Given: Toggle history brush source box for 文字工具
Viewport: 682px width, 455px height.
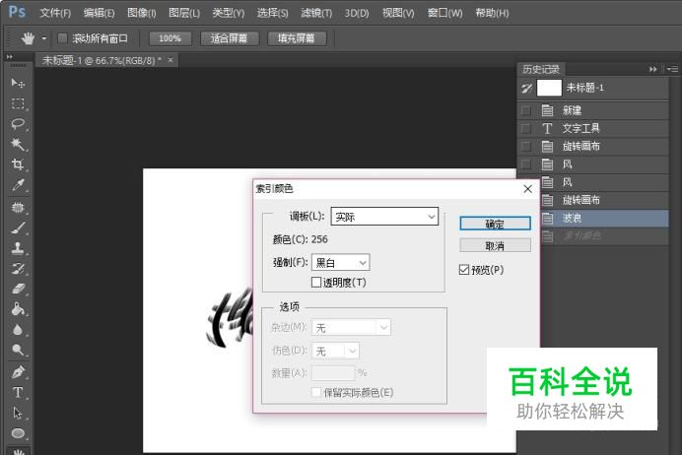Looking at the screenshot, I should tap(526, 128).
